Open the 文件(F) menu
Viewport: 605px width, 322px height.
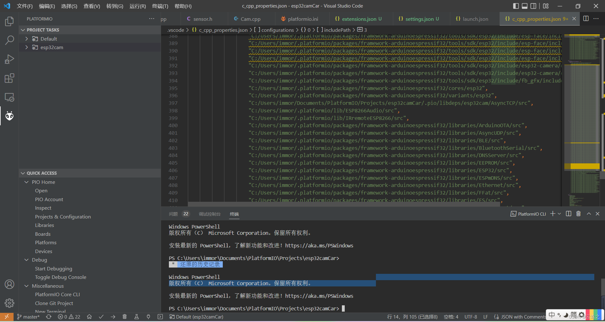(25, 6)
